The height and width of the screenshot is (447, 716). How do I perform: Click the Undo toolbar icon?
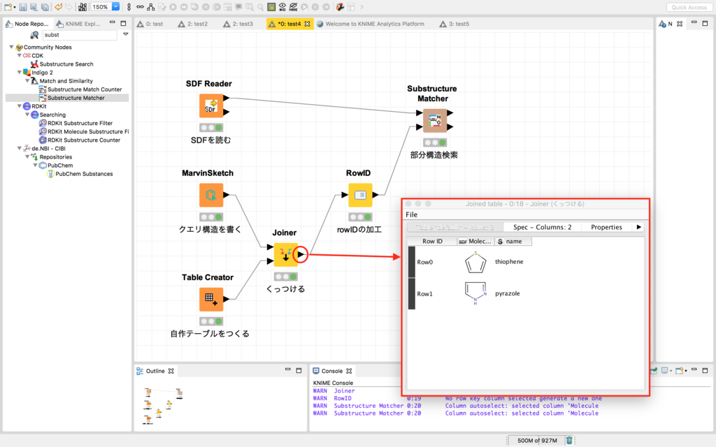59,7
